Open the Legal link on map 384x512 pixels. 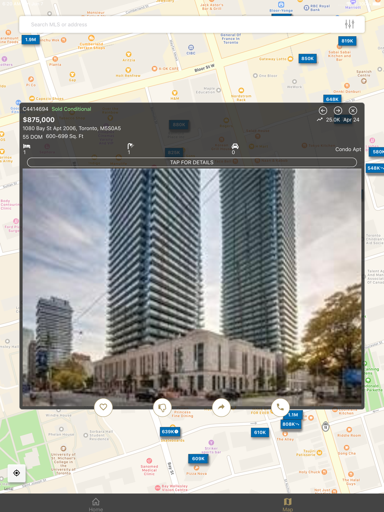click(8, 488)
